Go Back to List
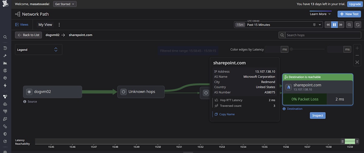The width and height of the screenshot is (364, 153). [x=29, y=35]
